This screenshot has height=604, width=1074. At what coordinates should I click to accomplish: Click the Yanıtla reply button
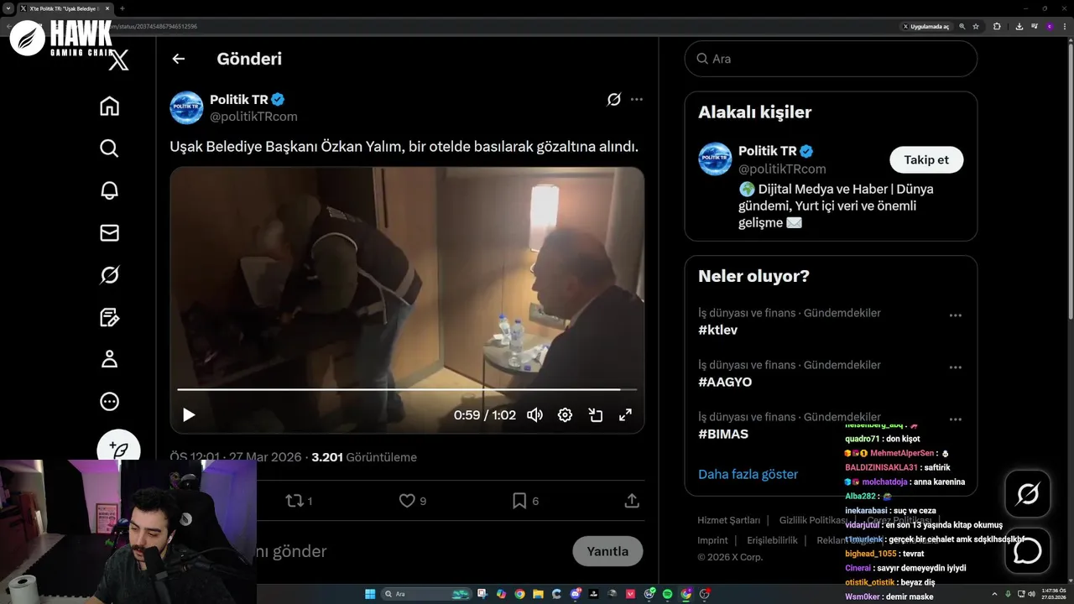tap(607, 551)
